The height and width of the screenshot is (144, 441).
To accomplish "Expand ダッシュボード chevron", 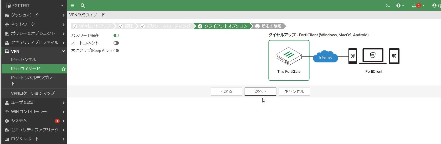I will pyautogui.click(x=63, y=15).
